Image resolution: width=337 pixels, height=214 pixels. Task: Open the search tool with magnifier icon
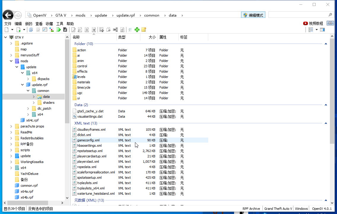pyautogui.click(x=31, y=30)
